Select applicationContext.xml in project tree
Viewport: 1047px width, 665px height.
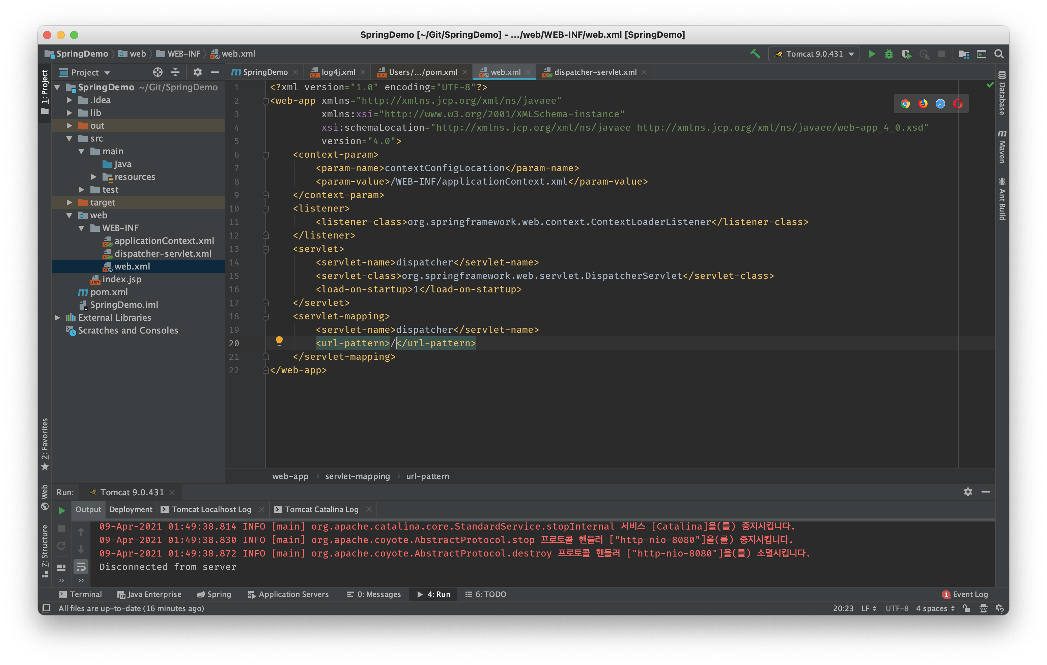point(164,241)
